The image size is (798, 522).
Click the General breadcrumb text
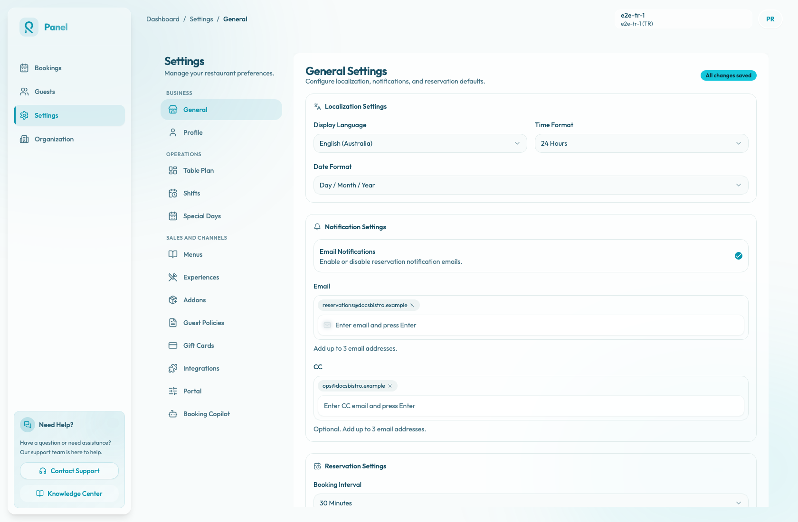(235, 19)
